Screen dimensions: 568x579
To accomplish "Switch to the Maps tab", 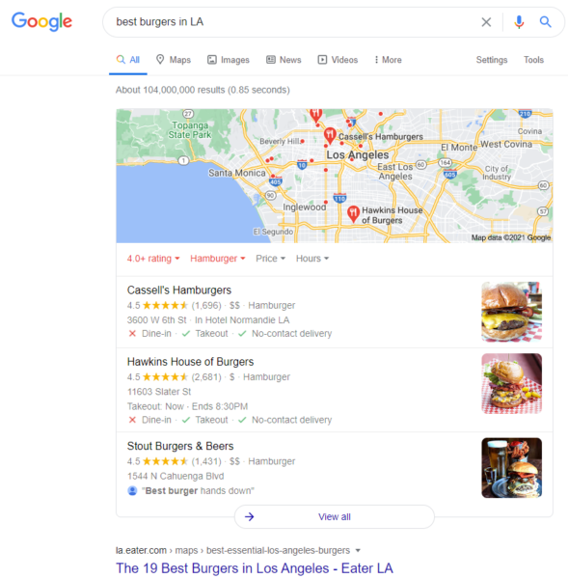I will (174, 60).
